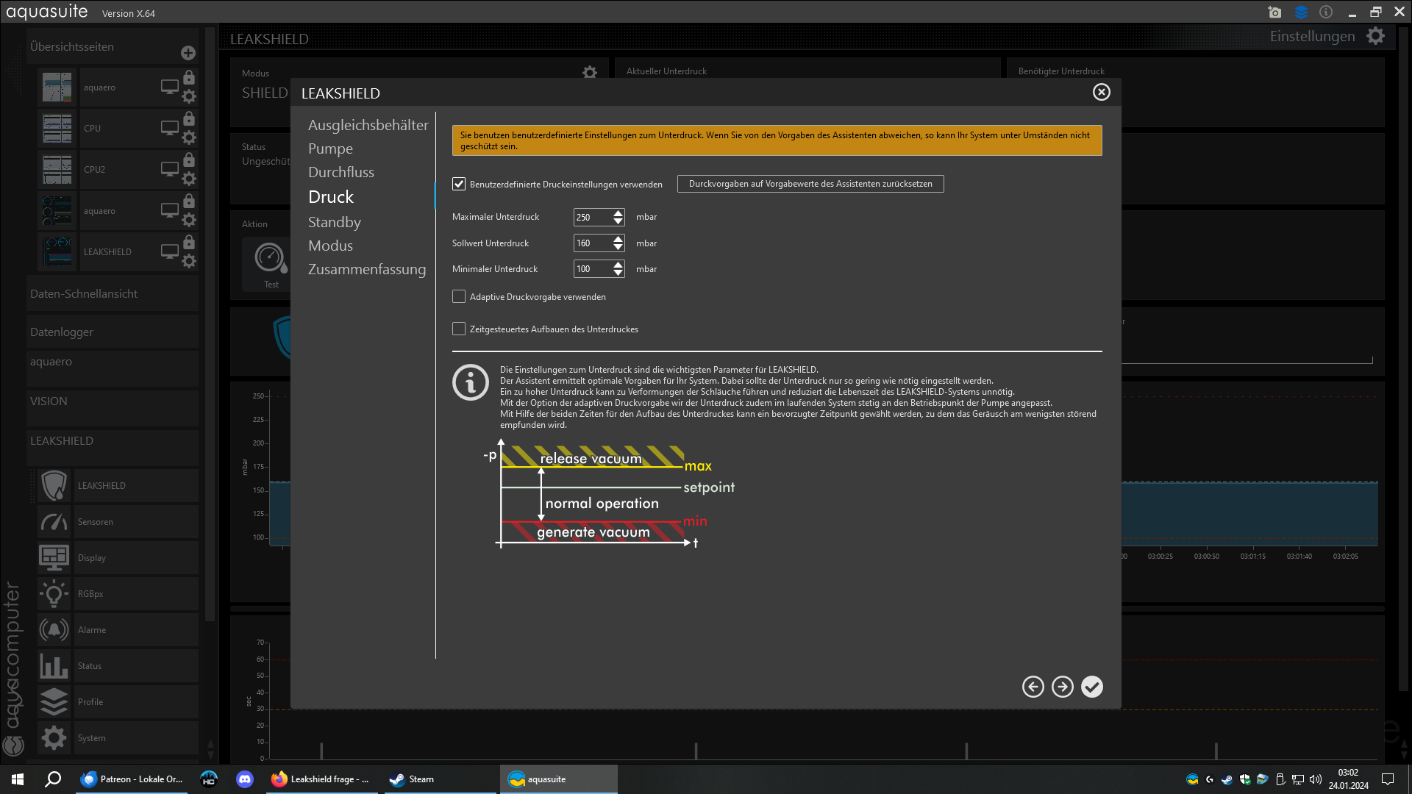
Task: Decrease Sollwert Unterdruck with down arrow
Action: (618, 248)
